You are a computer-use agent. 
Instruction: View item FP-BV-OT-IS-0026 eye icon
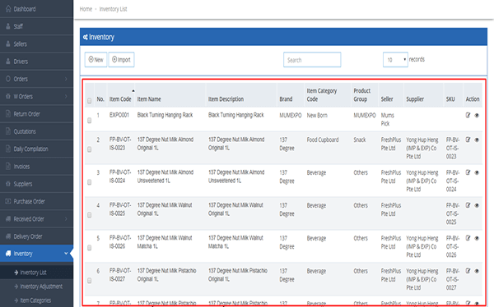click(477, 238)
